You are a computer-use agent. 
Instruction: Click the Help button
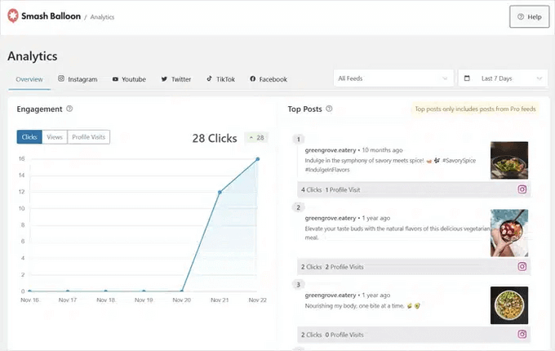pos(529,16)
